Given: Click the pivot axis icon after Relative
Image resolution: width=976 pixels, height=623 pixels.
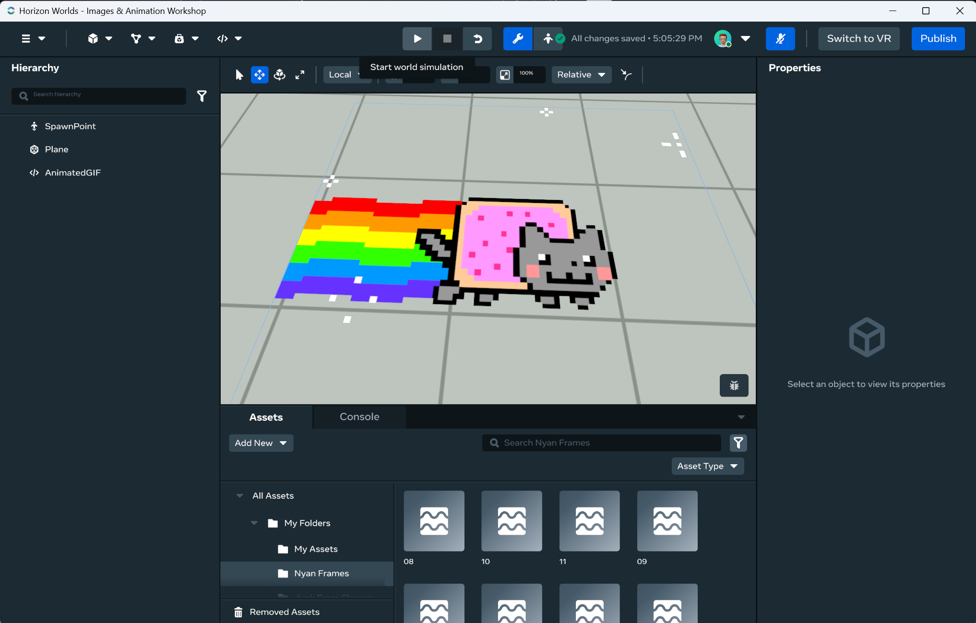Looking at the screenshot, I should point(626,75).
